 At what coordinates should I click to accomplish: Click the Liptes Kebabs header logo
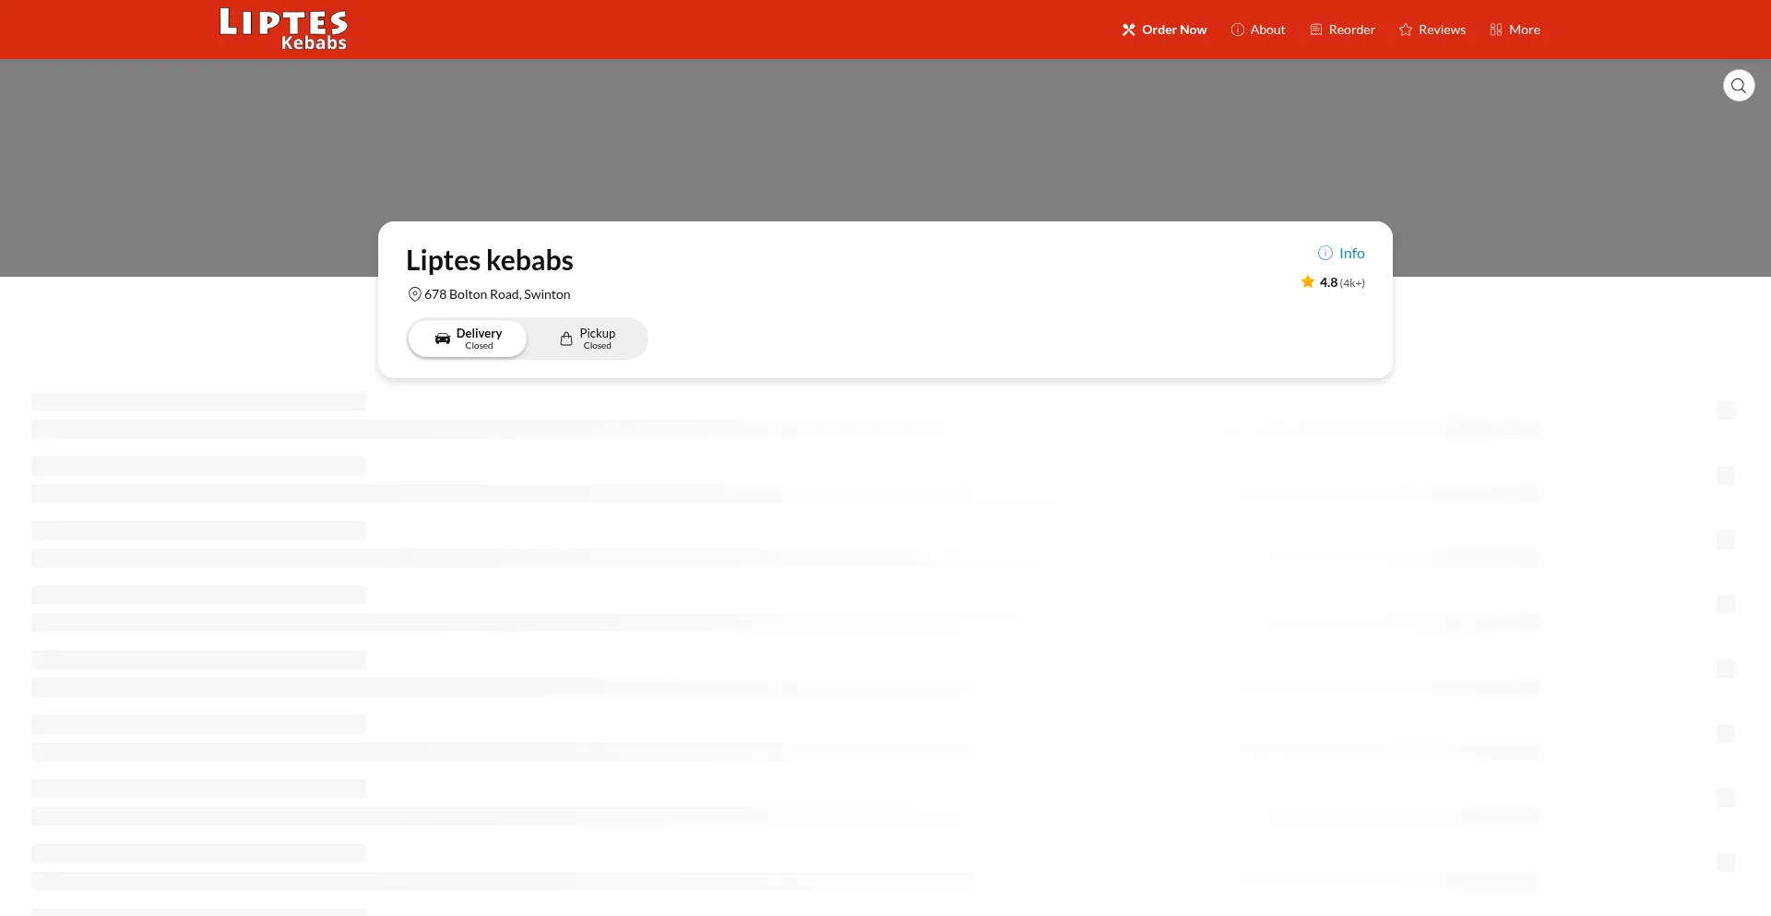[x=283, y=30]
